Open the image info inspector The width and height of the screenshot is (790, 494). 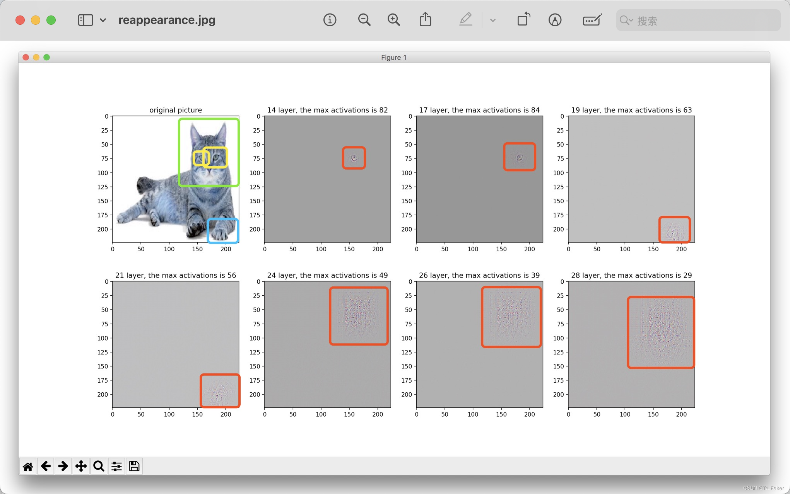[330, 20]
